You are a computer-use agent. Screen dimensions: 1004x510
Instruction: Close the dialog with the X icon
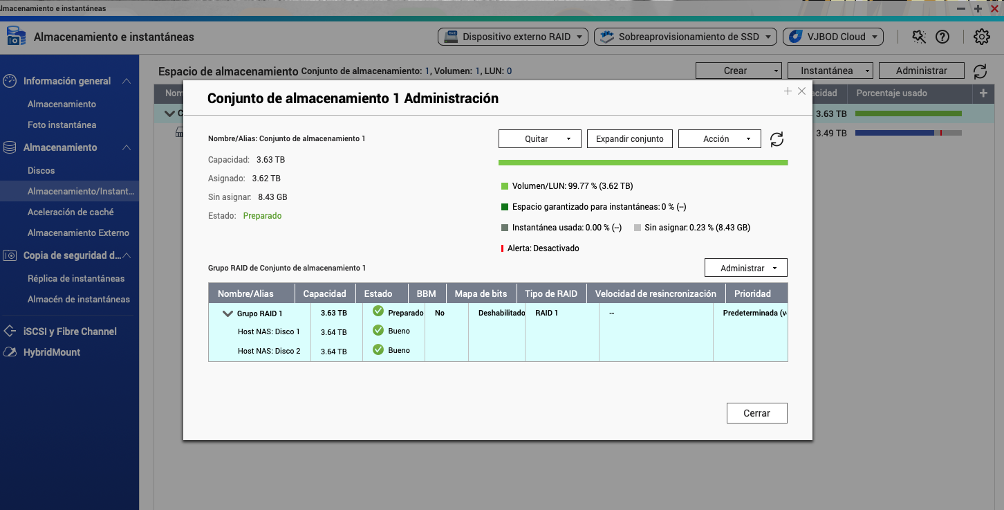(801, 91)
